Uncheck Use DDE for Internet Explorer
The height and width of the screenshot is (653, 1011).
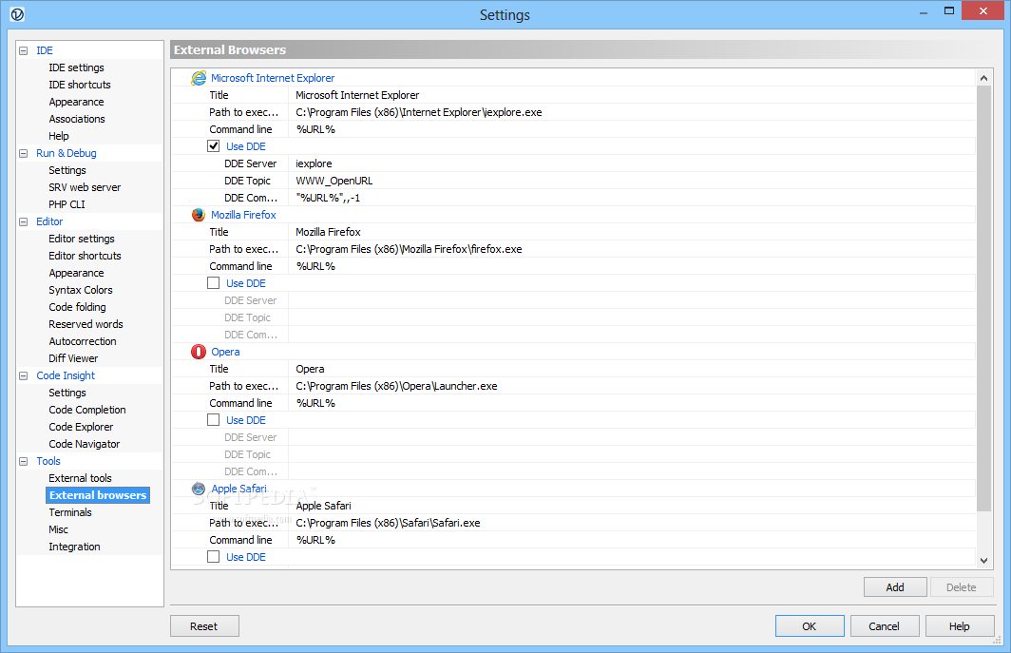tap(214, 145)
